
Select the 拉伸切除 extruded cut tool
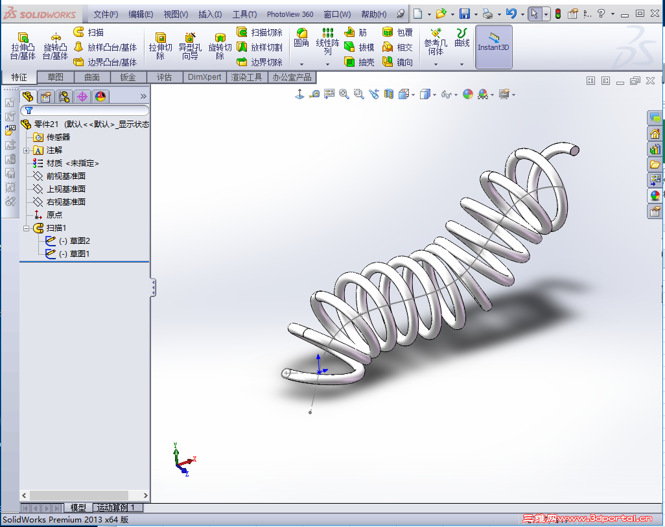[x=160, y=46]
